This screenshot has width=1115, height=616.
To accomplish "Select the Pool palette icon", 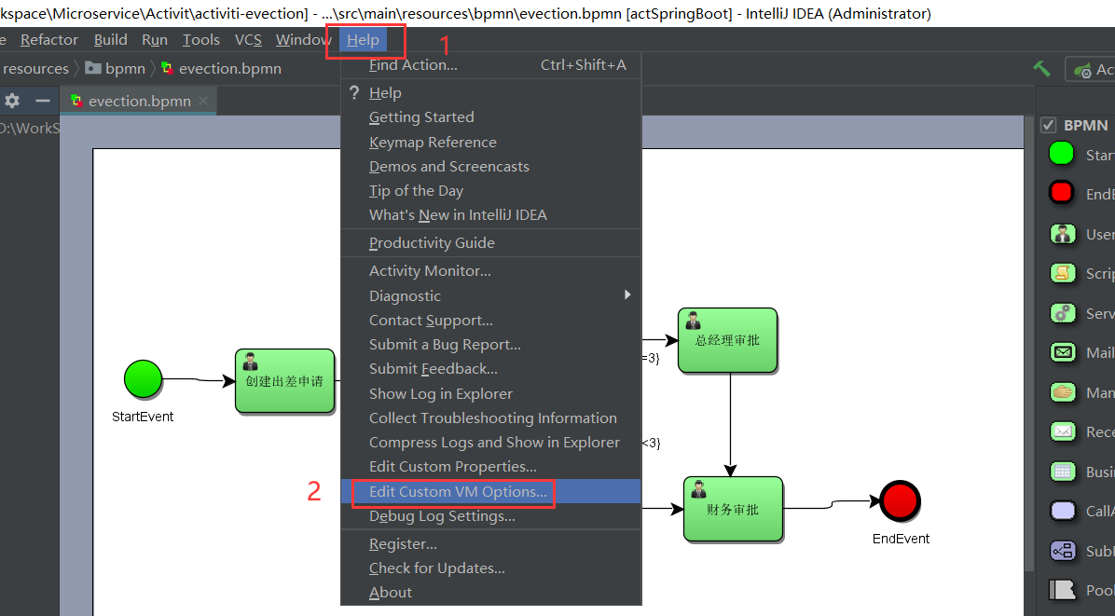I will tap(1063, 590).
